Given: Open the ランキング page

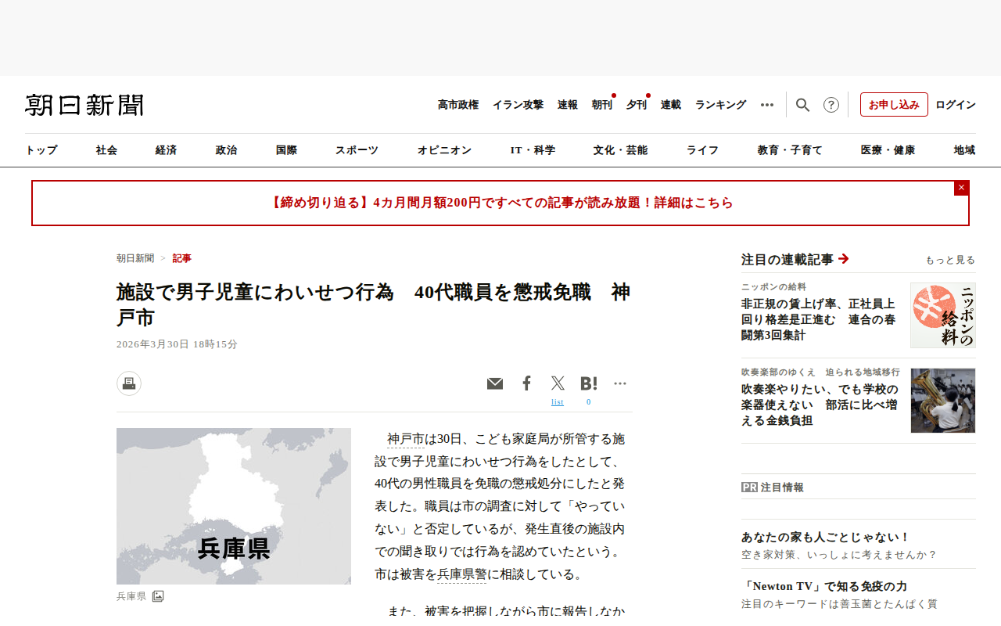Looking at the screenshot, I should point(721,105).
